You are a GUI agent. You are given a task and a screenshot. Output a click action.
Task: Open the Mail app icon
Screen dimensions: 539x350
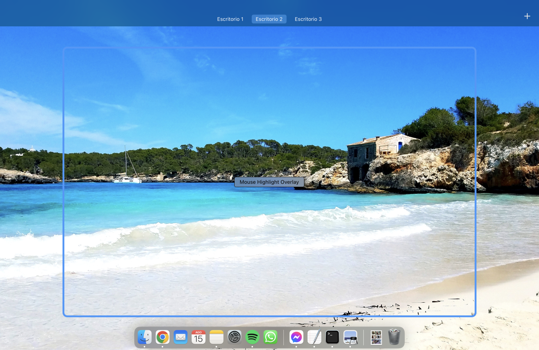click(181, 337)
